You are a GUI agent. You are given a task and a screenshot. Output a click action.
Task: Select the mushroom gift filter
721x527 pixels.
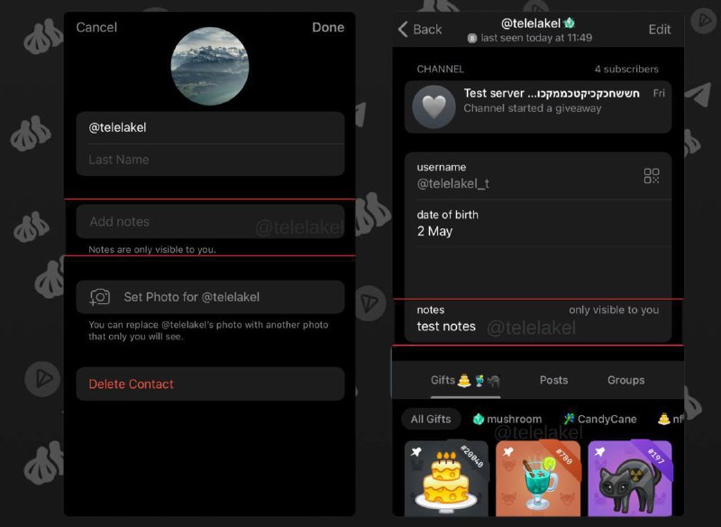[507, 420]
